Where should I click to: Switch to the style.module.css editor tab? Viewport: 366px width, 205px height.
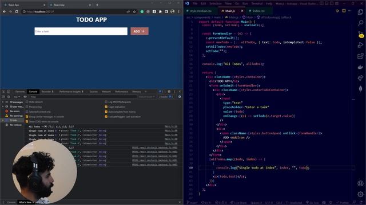[201, 11]
